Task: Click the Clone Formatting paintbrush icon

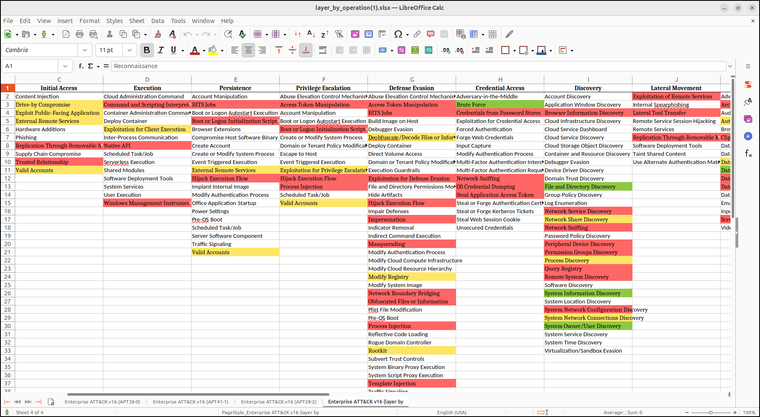Action: tap(158, 34)
